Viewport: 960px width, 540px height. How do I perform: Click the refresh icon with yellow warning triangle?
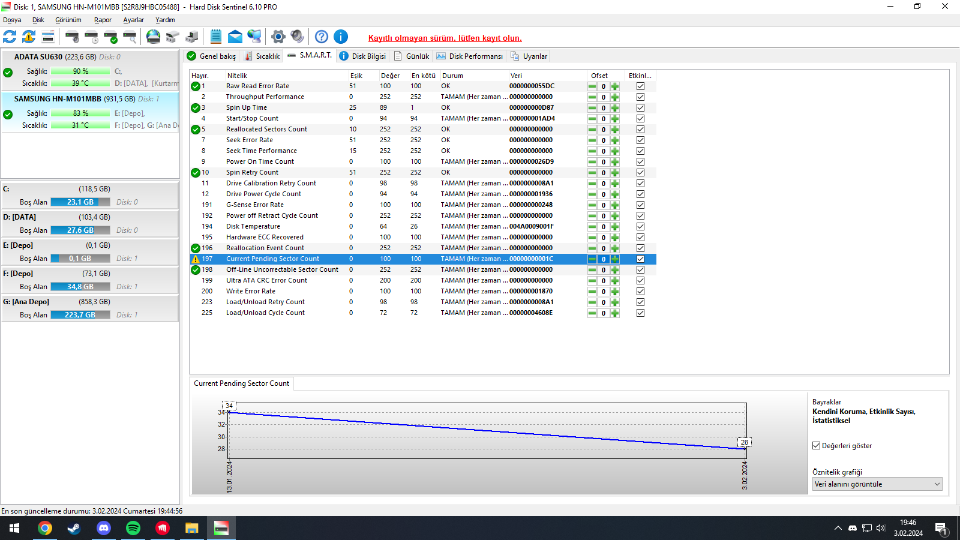coord(29,37)
